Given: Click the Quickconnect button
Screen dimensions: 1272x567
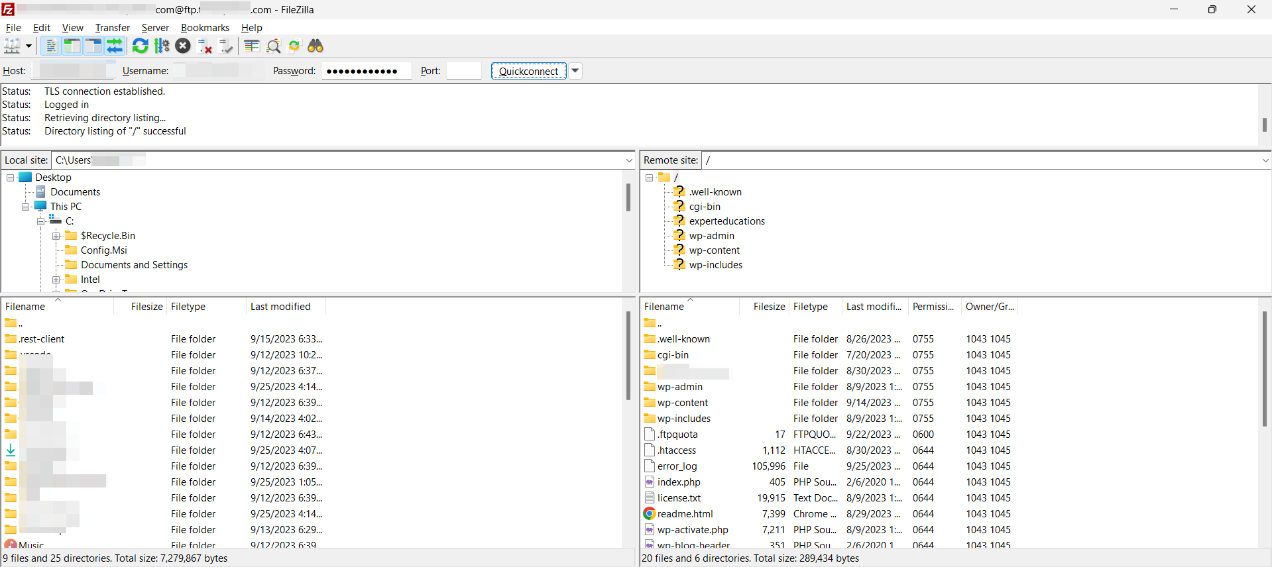Looking at the screenshot, I should pos(528,71).
